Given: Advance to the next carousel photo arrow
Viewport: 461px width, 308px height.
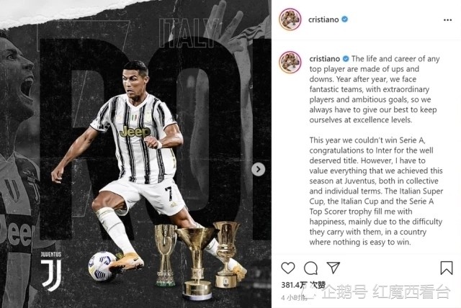Looking at the screenshot, I should click(x=258, y=169).
